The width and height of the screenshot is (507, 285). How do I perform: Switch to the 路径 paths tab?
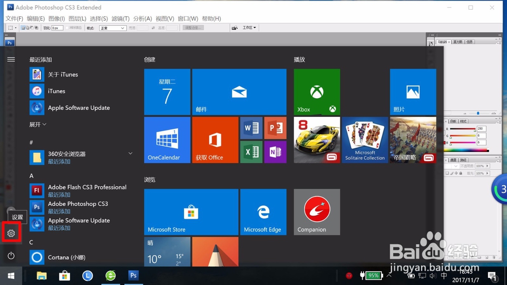(463, 160)
